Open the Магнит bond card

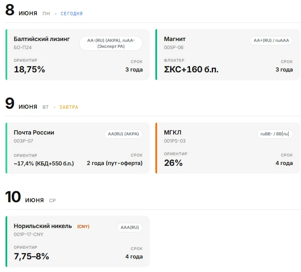(228, 55)
